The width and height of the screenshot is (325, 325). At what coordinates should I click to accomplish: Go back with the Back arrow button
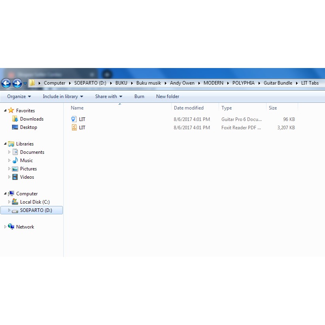(6, 83)
